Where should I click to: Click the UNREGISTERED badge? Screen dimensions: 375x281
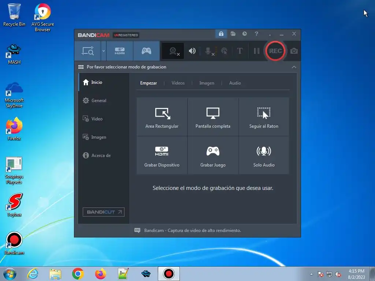coord(126,35)
